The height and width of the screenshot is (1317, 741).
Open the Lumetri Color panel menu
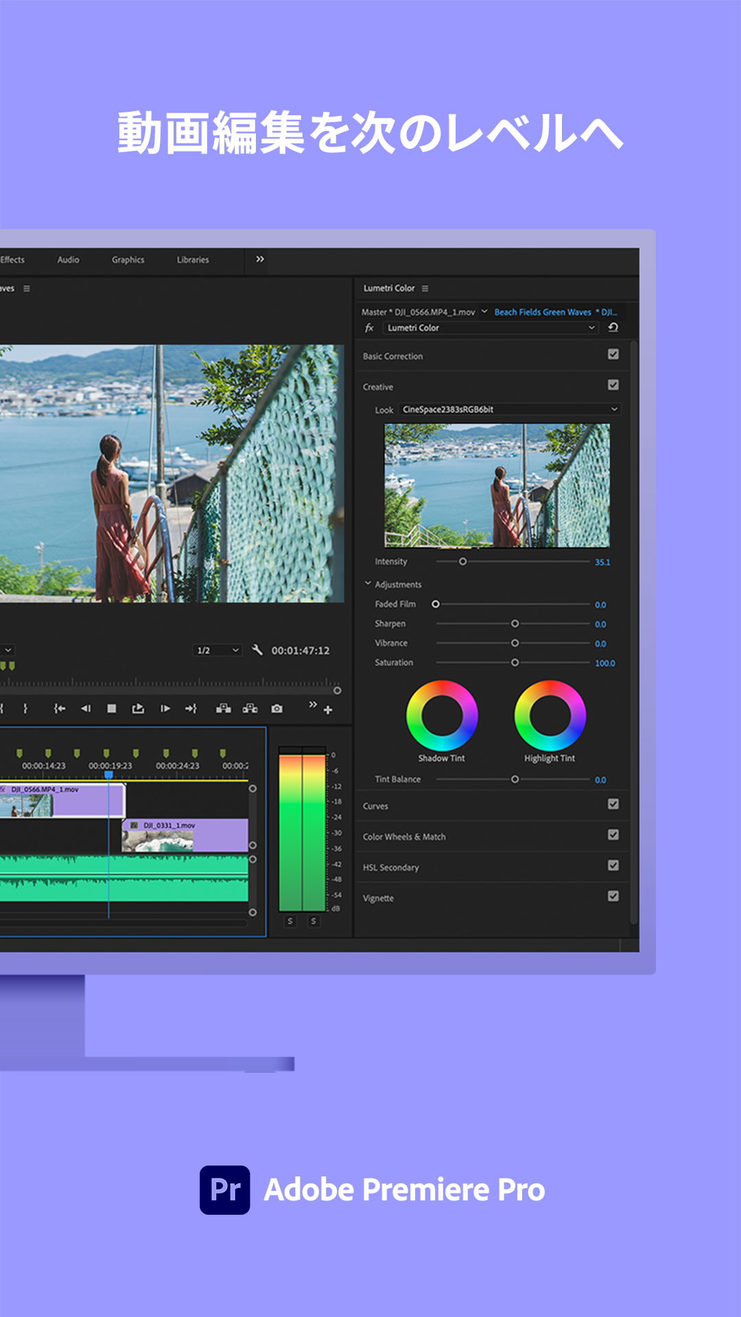[x=425, y=288]
